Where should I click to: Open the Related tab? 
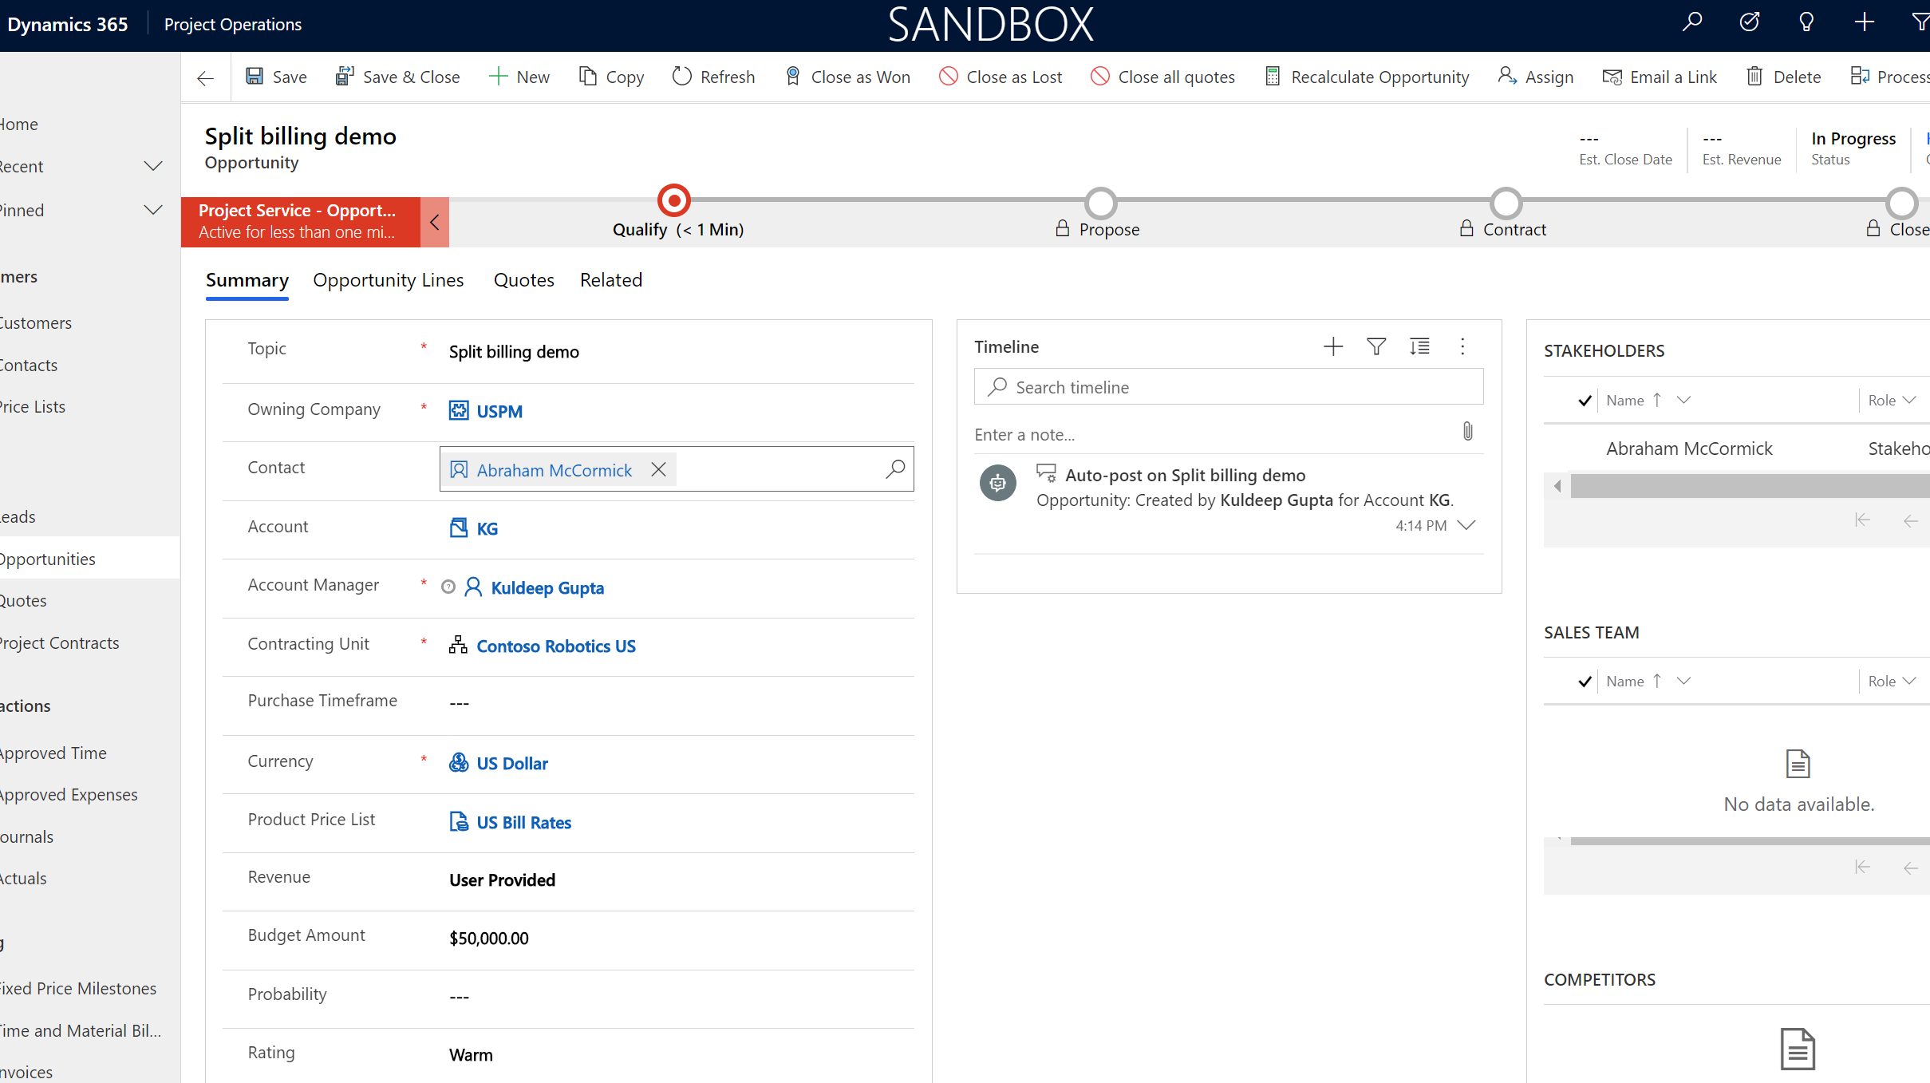(x=610, y=280)
